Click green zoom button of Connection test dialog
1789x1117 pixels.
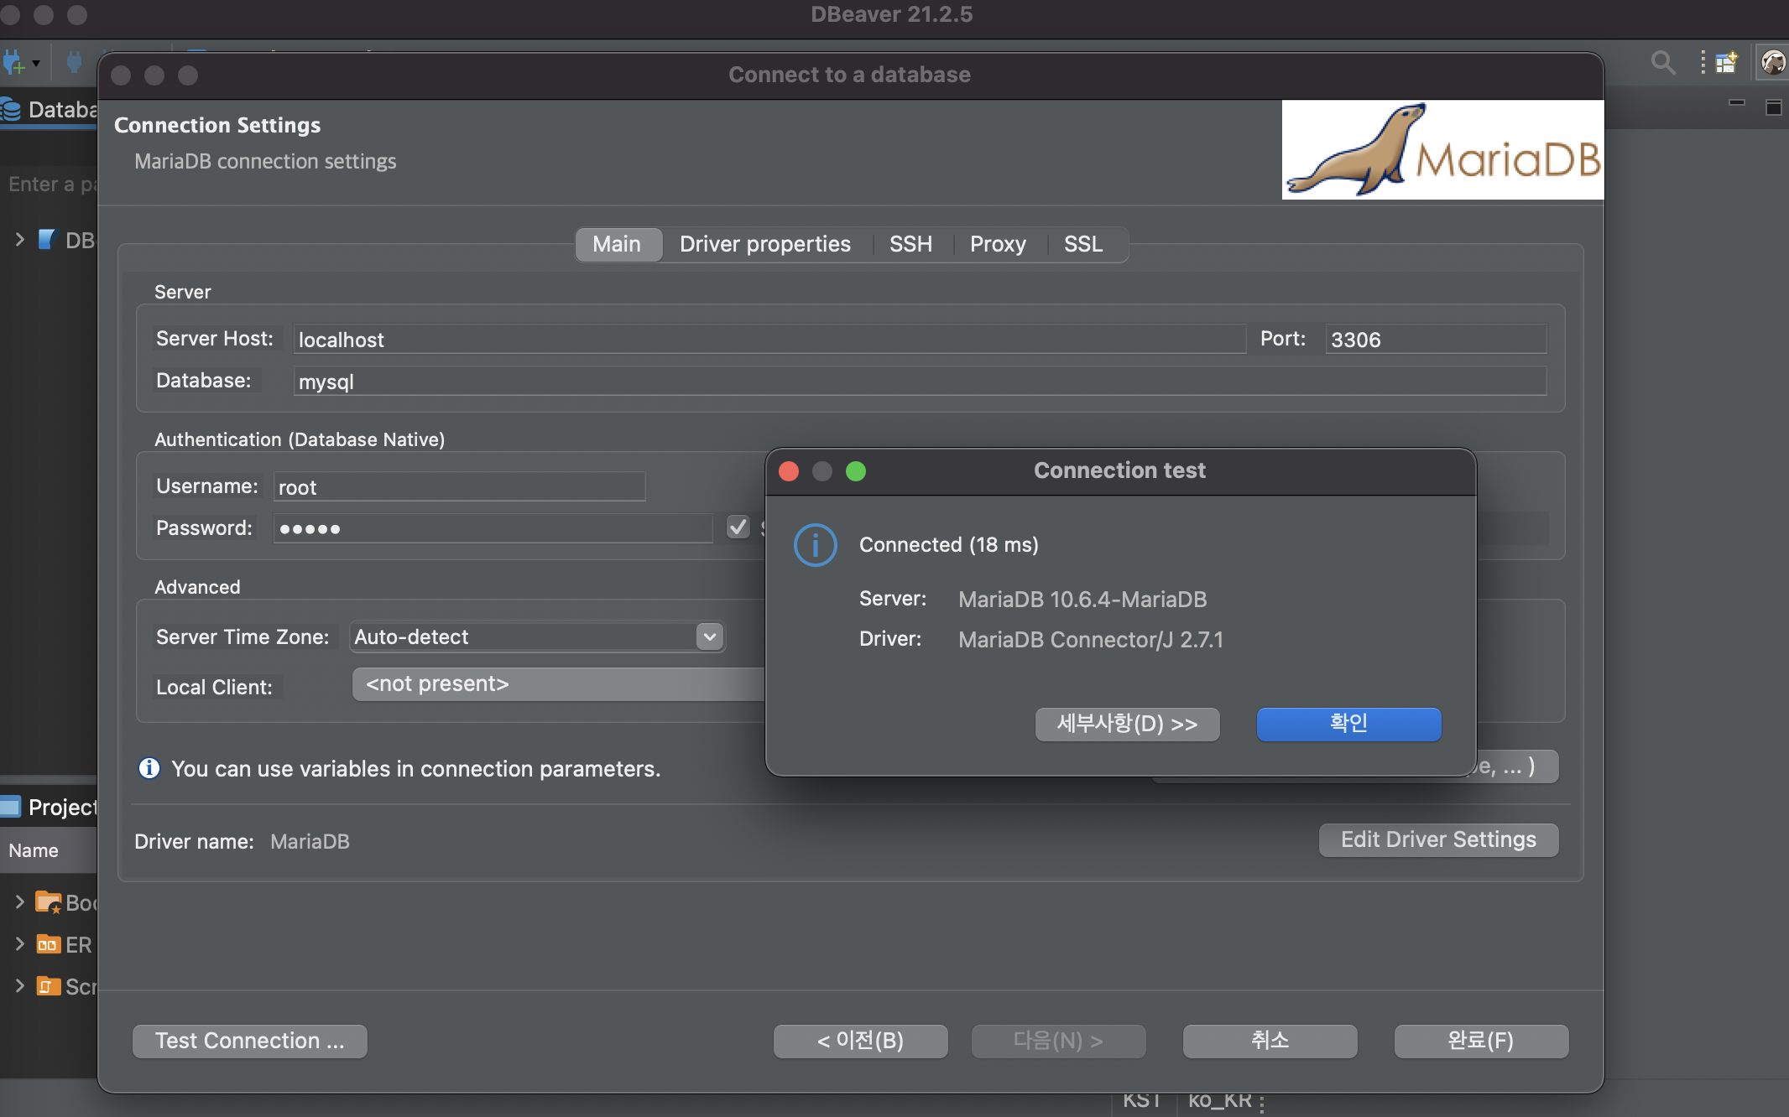(856, 471)
